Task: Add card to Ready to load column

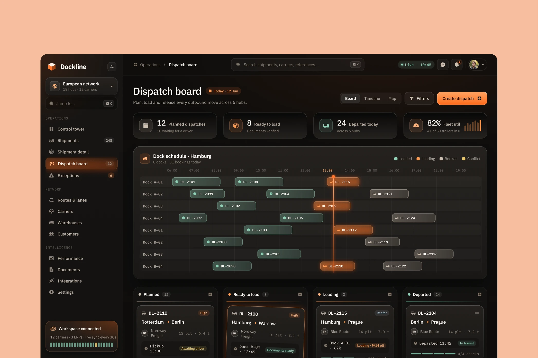Action: (300, 294)
